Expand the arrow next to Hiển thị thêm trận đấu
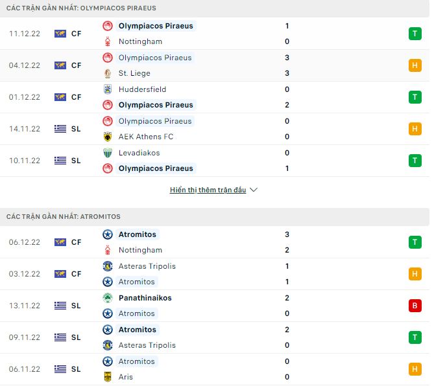This screenshot has width=434, height=386. point(254,190)
